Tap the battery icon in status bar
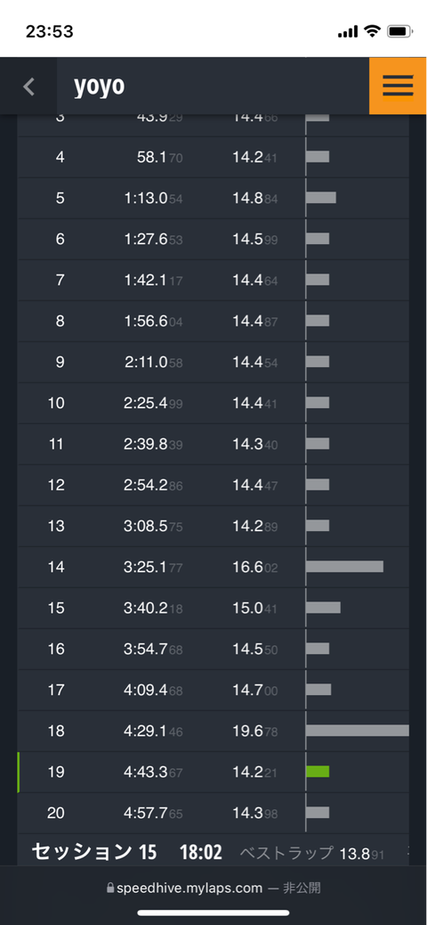 400,31
